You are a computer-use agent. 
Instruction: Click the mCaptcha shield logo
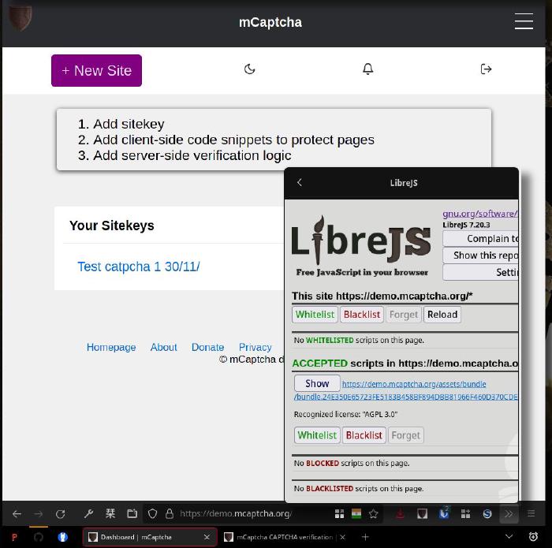pos(20,17)
